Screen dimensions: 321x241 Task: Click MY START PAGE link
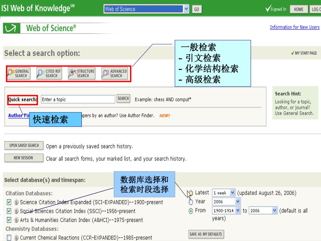click(x=304, y=53)
